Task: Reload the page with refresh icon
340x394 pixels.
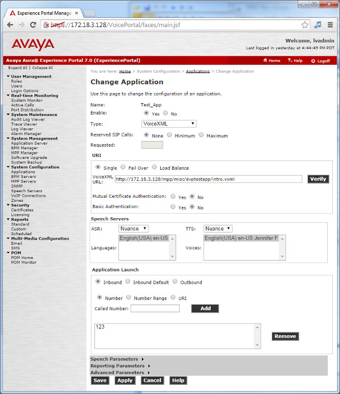Action: [x=33, y=25]
